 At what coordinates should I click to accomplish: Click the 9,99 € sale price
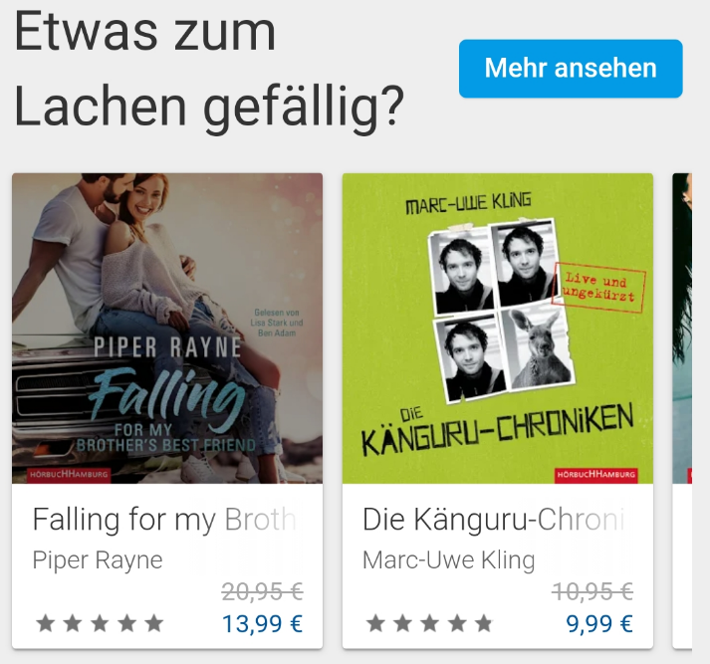[599, 624]
